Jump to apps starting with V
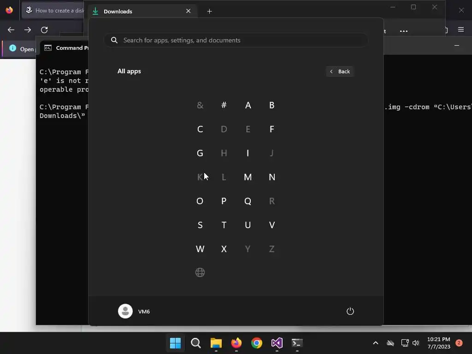This screenshot has width=472, height=354. 271,225
